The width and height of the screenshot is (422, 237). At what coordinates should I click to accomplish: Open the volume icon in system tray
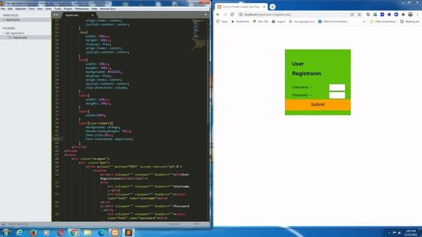tap(400, 232)
